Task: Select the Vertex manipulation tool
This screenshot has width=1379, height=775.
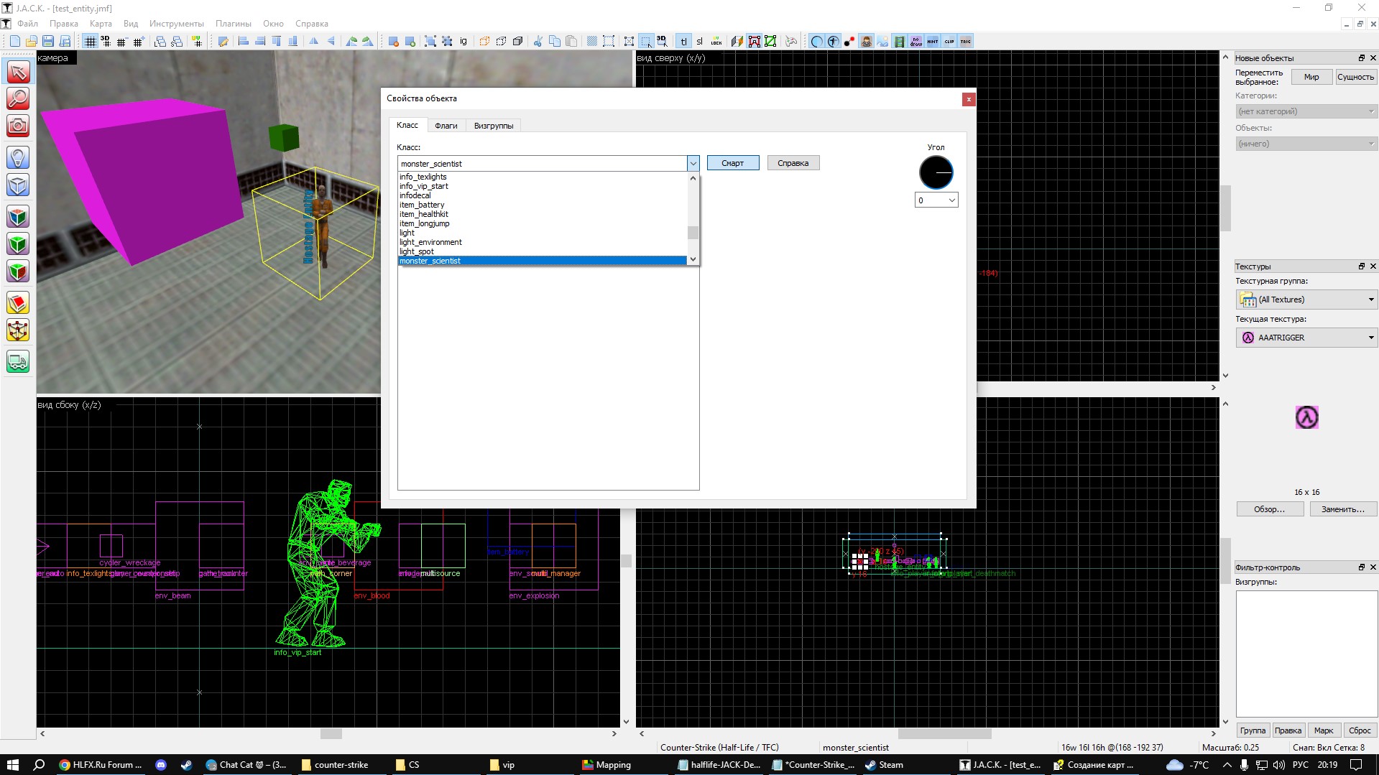Action: click(18, 330)
